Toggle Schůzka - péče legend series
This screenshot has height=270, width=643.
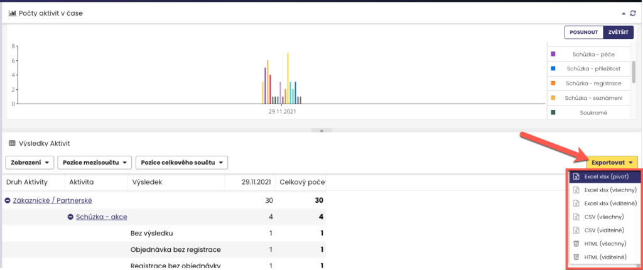tap(588, 54)
